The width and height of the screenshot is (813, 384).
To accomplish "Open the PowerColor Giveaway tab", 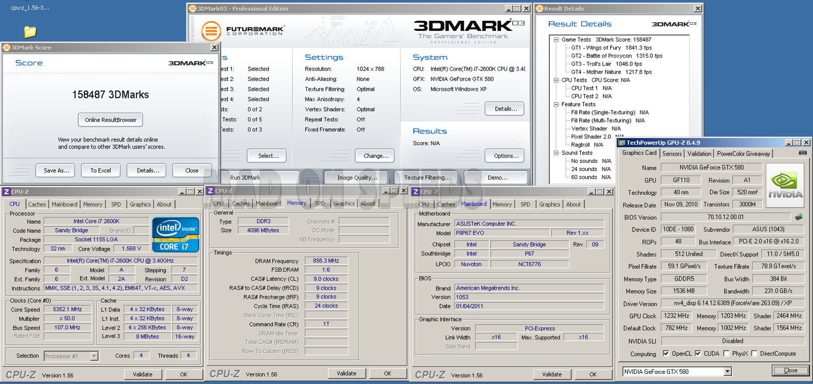I will [x=743, y=154].
